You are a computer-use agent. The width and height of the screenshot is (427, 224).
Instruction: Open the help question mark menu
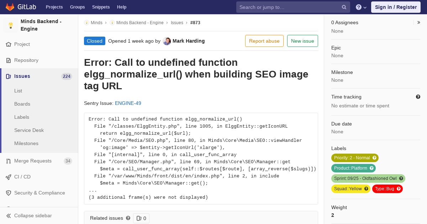click(x=361, y=7)
